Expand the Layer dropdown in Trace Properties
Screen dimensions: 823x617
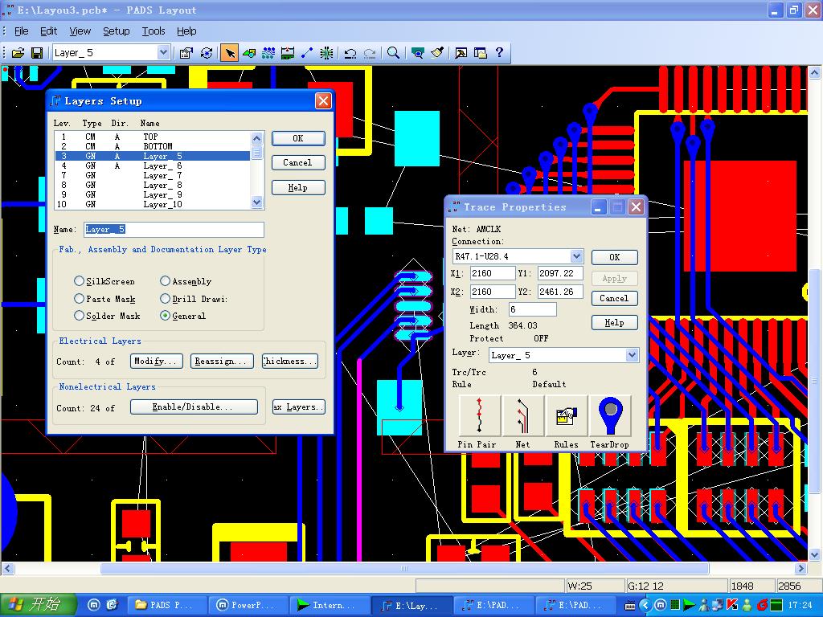[x=632, y=355]
